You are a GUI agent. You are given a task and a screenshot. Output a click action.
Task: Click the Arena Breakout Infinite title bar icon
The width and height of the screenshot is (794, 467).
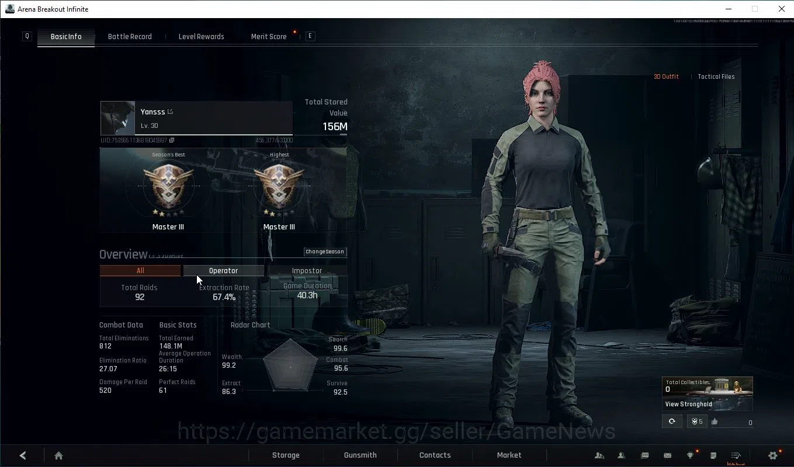pos(9,9)
